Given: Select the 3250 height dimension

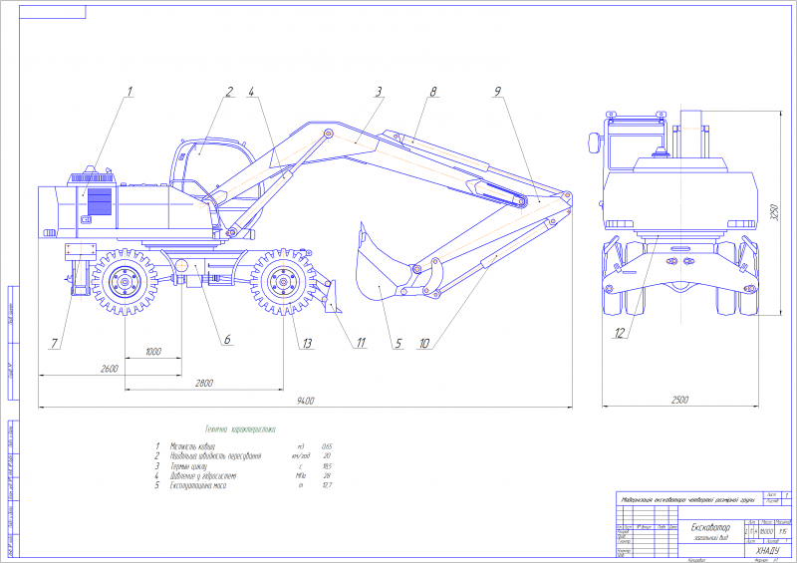Looking at the screenshot, I should [774, 212].
